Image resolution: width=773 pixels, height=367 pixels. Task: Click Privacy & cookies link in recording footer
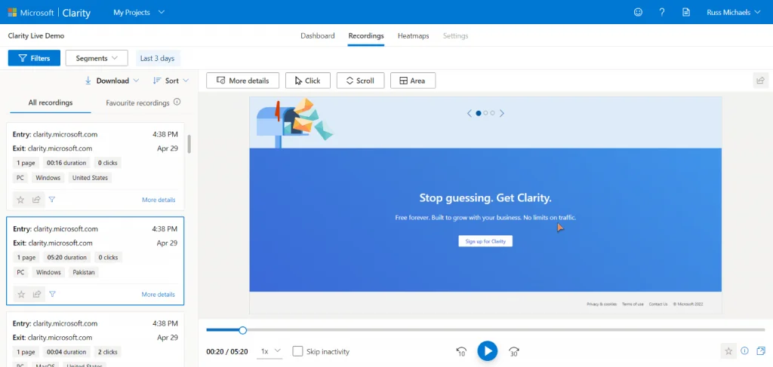[x=602, y=304]
